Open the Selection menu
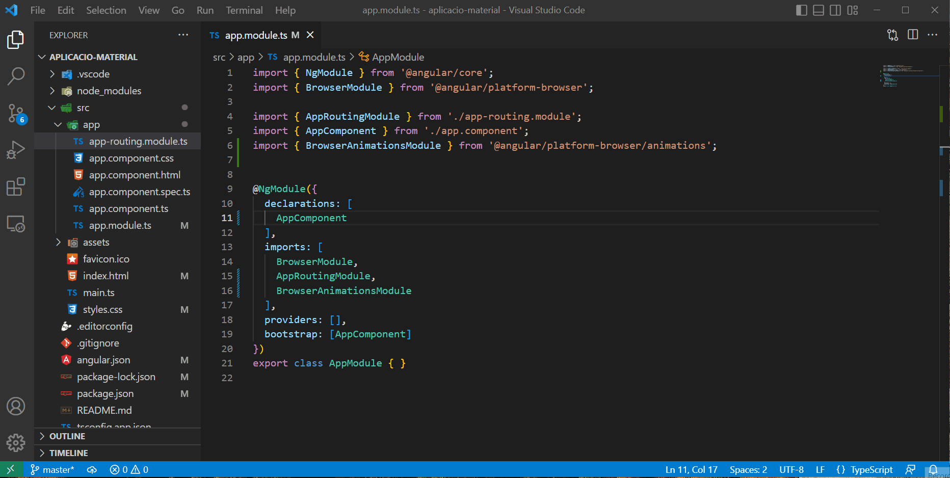The image size is (950, 478). (106, 10)
